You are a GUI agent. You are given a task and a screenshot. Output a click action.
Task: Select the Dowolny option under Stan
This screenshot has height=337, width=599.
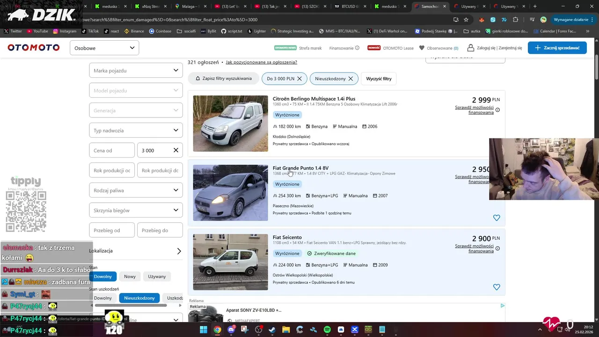103,276
